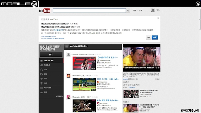Screen dimensions: 201x113
Task: Open Ma shushu uploader name in feed header
Action: pos(76,97)
